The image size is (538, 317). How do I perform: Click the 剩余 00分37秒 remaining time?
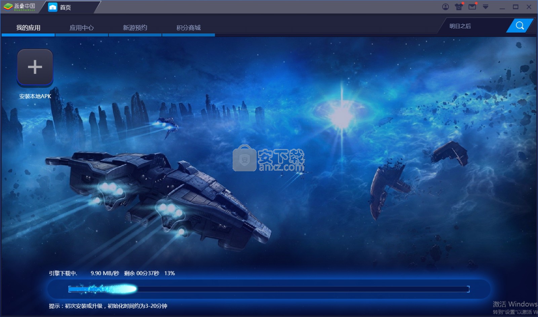click(x=142, y=273)
